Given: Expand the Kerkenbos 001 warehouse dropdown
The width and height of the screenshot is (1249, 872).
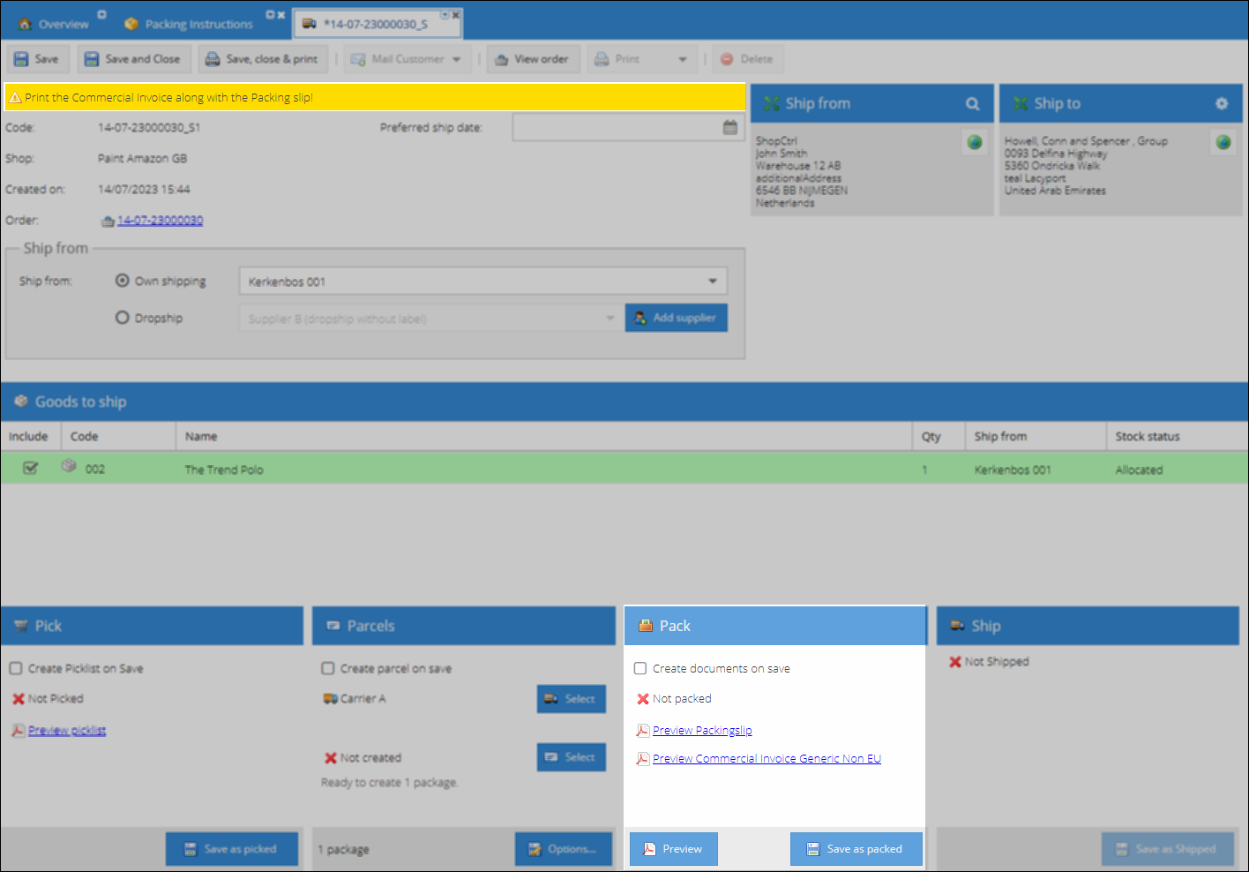Looking at the screenshot, I should (x=483, y=282).
